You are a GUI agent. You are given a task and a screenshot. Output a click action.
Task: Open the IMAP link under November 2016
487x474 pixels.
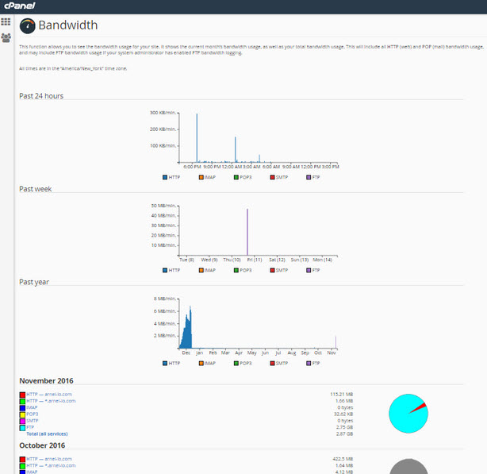coord(32,407)
